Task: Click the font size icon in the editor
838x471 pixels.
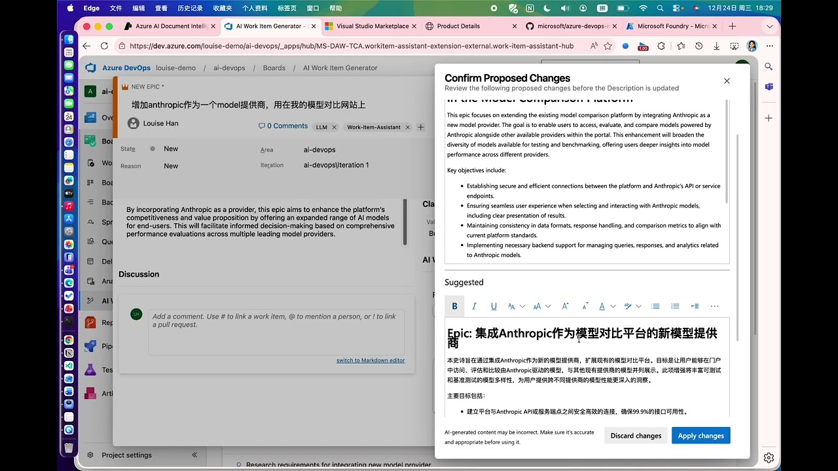Action: tap(537, 306)
